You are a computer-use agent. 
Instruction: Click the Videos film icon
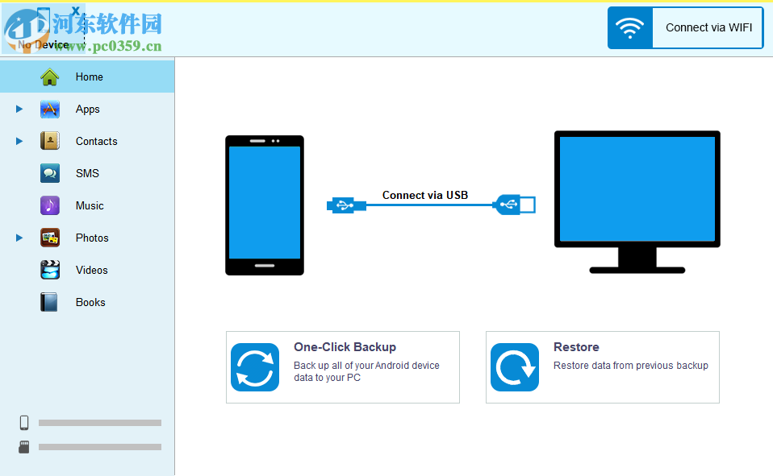[x=49, y=270]
